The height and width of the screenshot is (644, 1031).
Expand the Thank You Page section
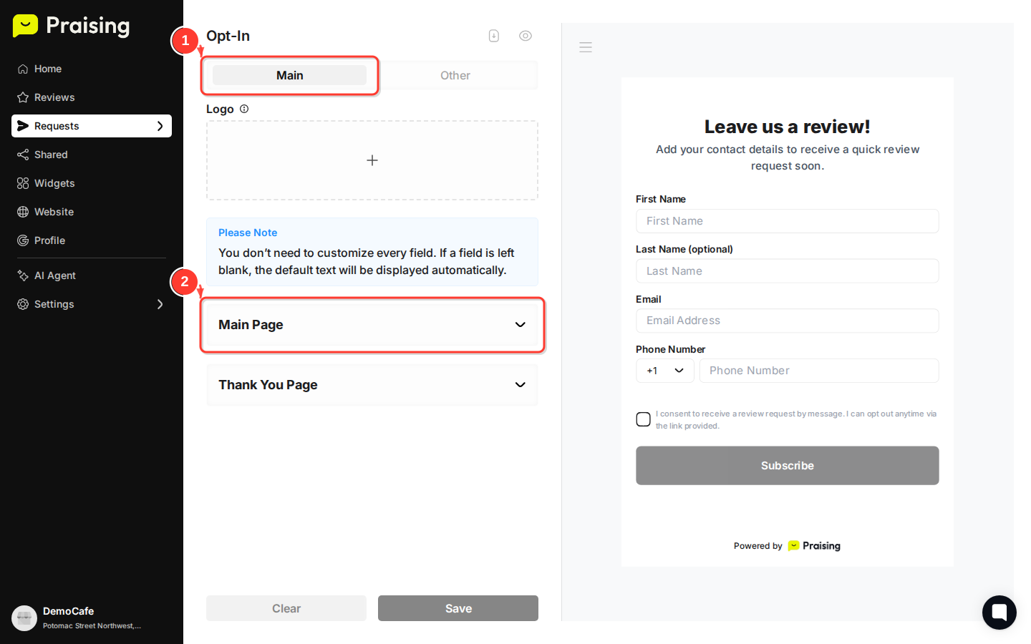(372, 384)
